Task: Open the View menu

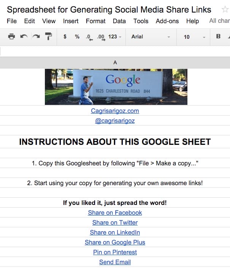Action: [x=49, y=21]
